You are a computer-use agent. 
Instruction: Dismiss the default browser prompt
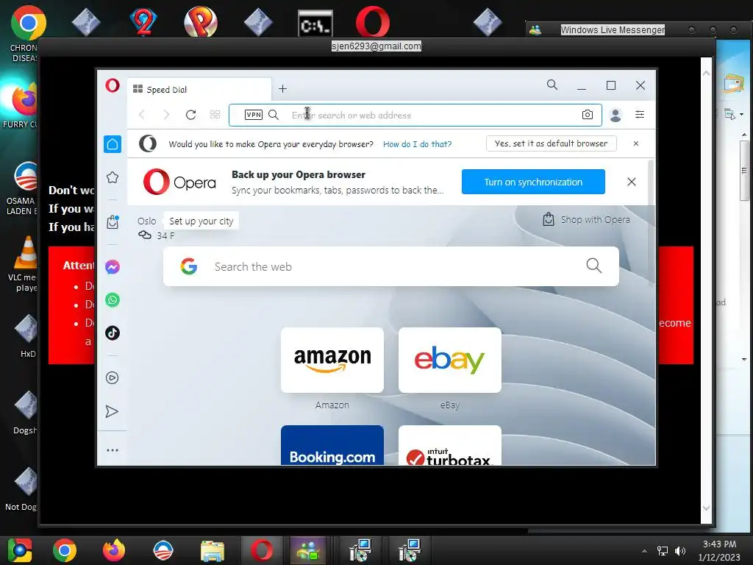pyautogui.click(x=636, y=143)
